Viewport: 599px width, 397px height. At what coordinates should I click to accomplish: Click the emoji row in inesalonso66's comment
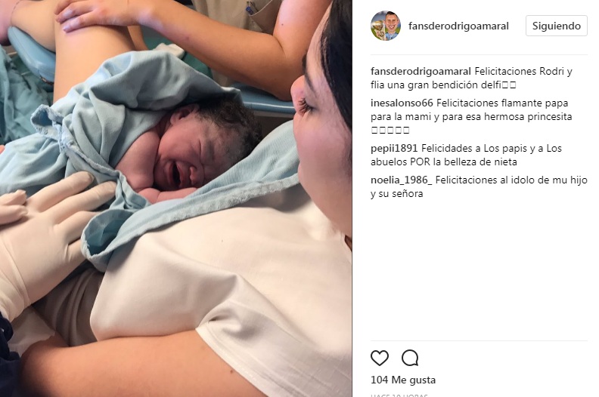(390, 130)
